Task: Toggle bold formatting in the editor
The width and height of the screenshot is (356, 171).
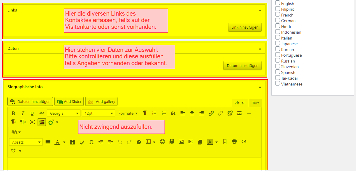Action: pos(13,114)
